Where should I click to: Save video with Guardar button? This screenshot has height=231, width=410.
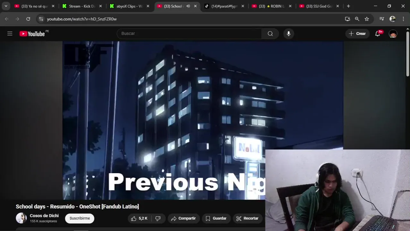click(216, 218)
